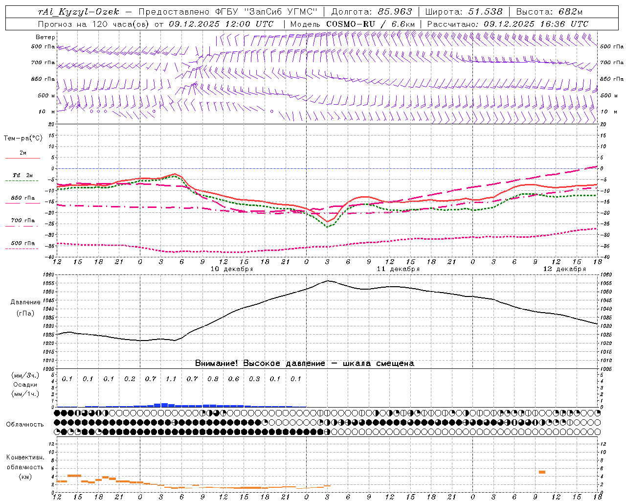Select the 11 декабря date label

pos(398,269)
